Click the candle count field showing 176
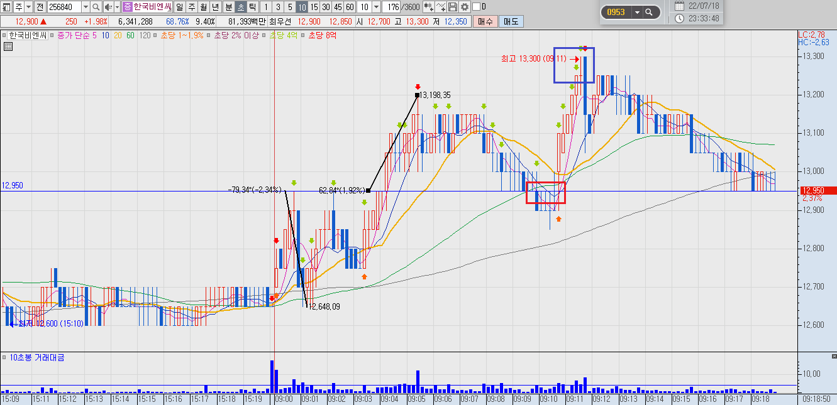 (391, 7)
